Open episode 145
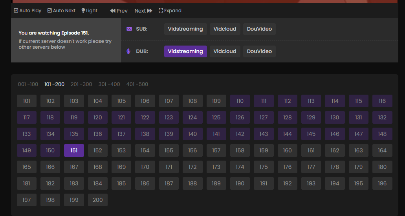The height and width of the screenshot is (216, 405). pos(311,134)
